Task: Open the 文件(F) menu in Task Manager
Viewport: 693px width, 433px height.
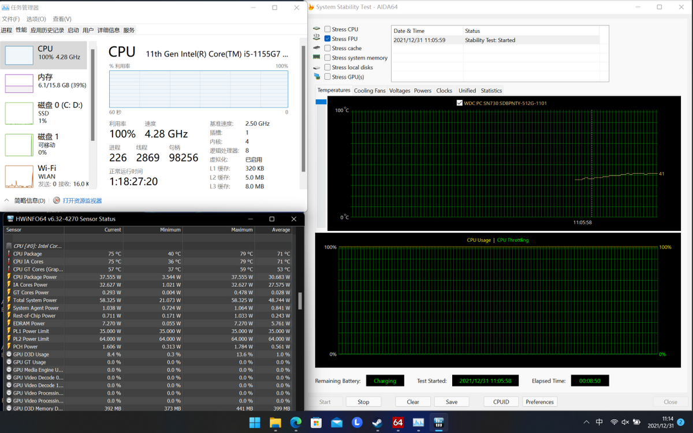Action: pyautogui.click(x=10, y=19)
